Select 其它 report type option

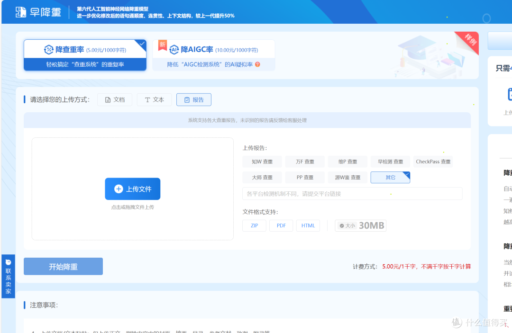[x=390, y=178]
